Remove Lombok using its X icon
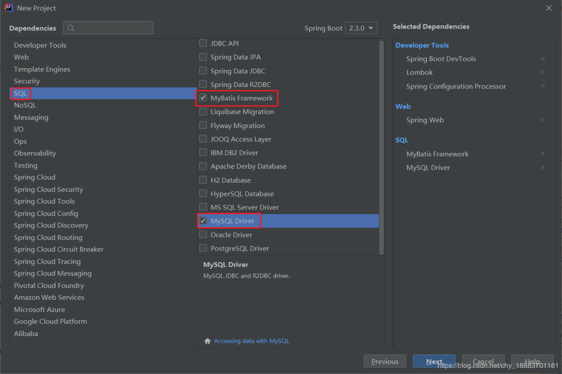The image size is (562, 374). point(543,73)
